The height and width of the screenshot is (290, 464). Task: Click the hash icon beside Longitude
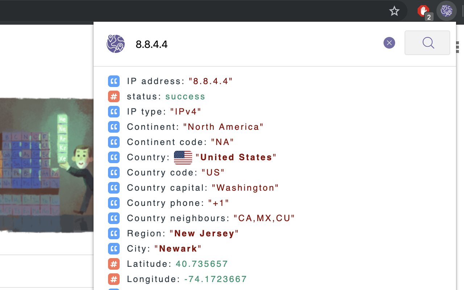[114, 279]
